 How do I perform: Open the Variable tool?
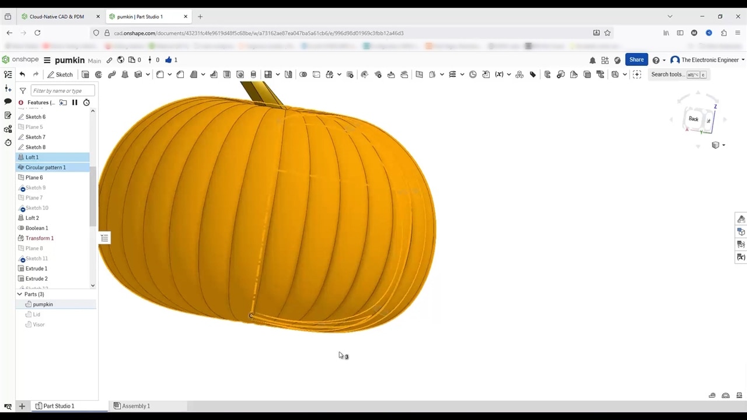tap(499, 74)
